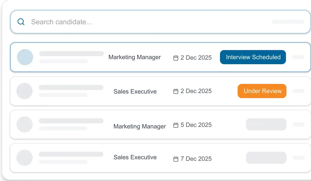Viewport: 311px width, 181px height.
Task: Open the Marketing Manager role in first row
Action: pyautogui.click(x=135, y=57)
